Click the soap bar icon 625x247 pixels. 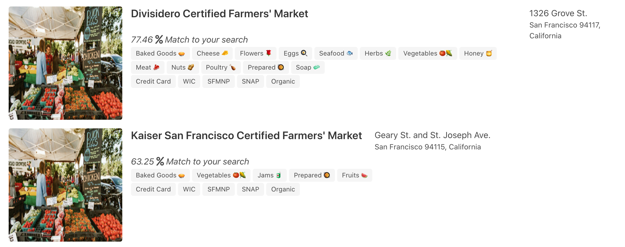(317, 67)
